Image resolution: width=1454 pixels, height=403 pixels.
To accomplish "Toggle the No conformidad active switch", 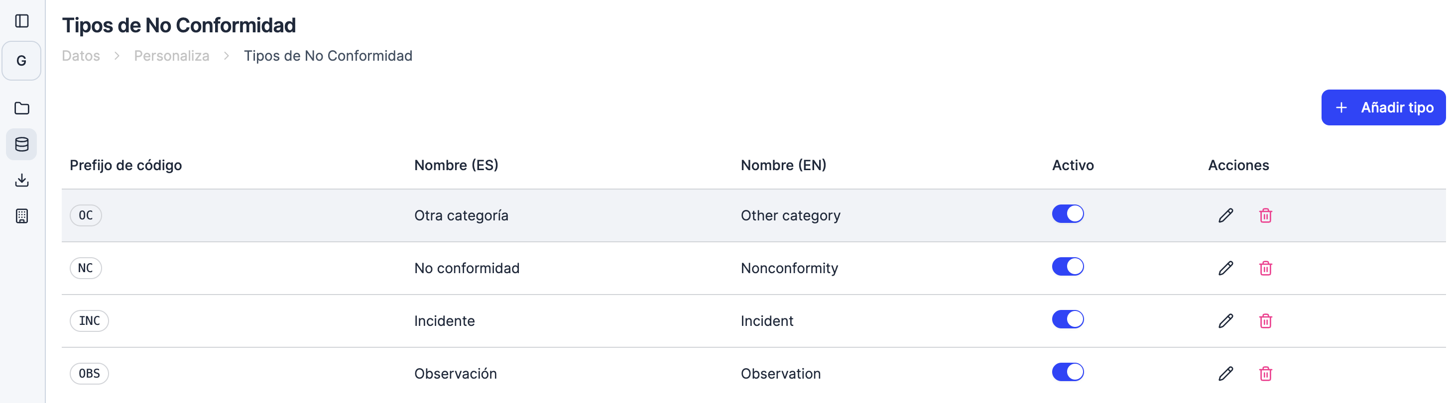I will coord(1068,267).
